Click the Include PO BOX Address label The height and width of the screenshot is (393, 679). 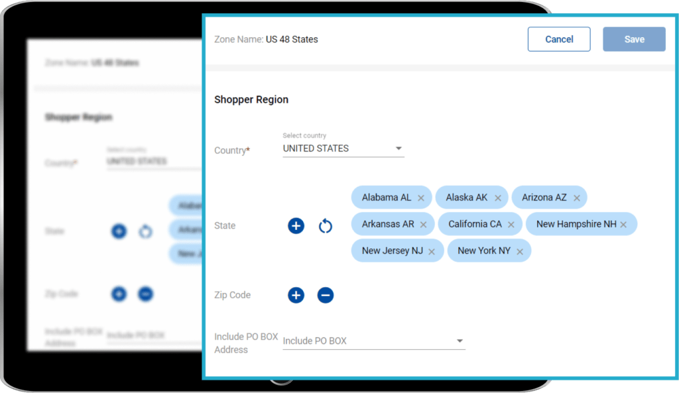246,343
